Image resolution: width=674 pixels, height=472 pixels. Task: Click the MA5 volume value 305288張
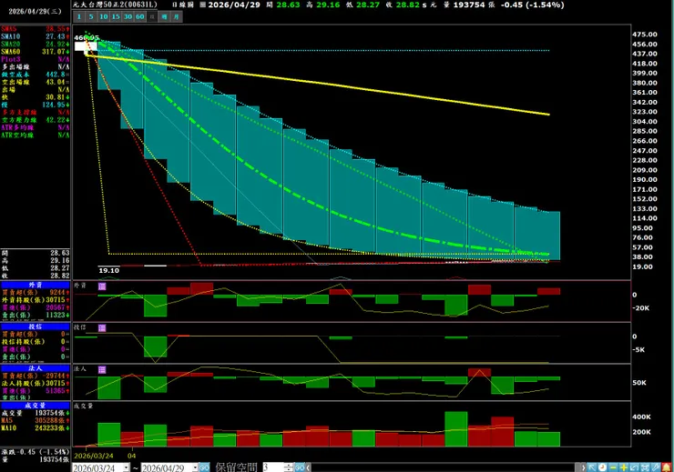52,420
